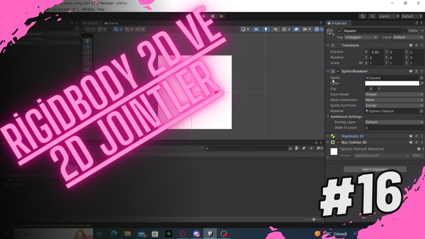Viewport: 425px width, 239px height.
Task: Enable Flip X checkbox
Action: coord(367,89)
